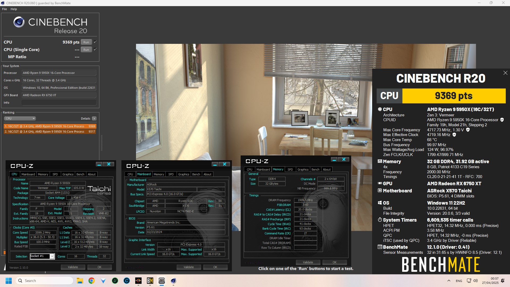
Task: Open SPD tab in right CPU-Z
Action: [290, 170]
